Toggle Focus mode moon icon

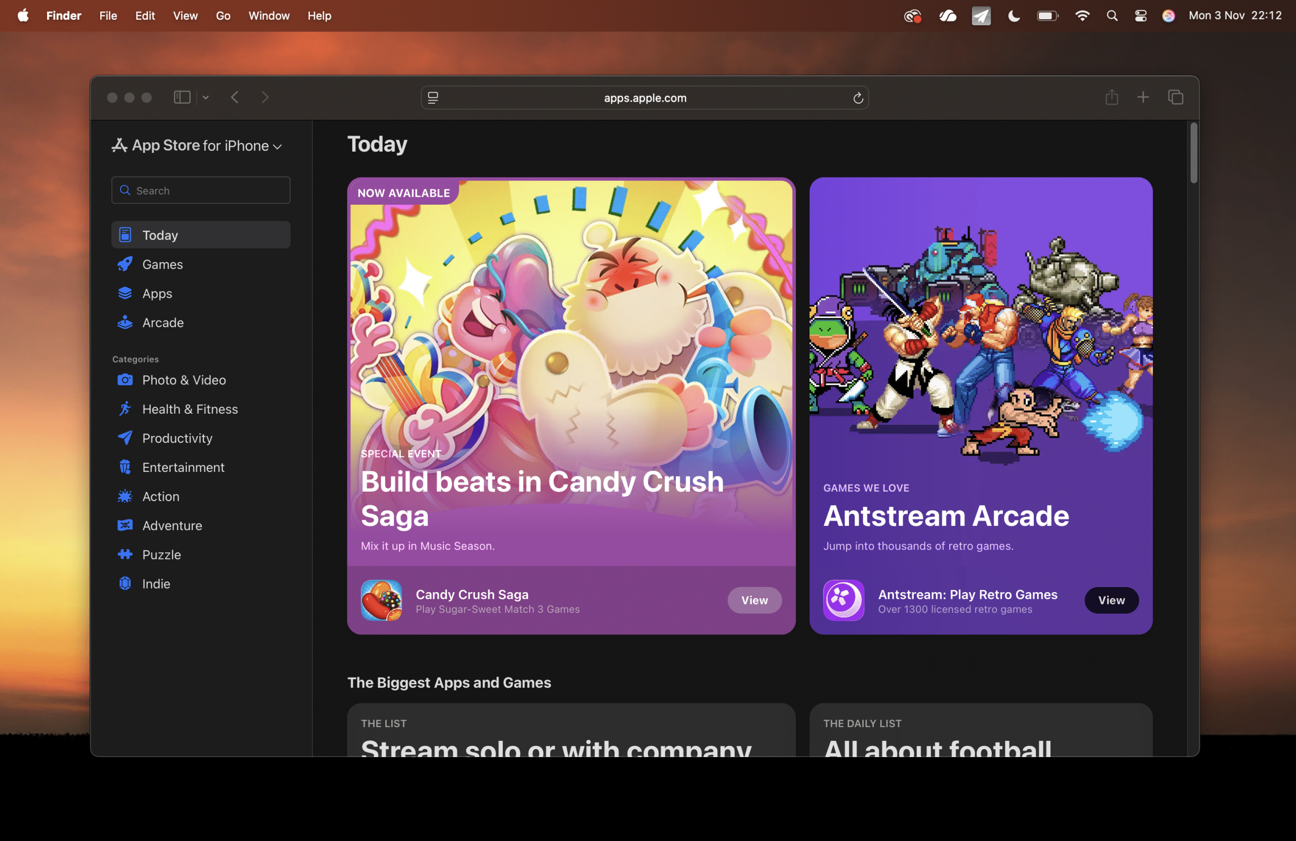[x=1014, y=16]
